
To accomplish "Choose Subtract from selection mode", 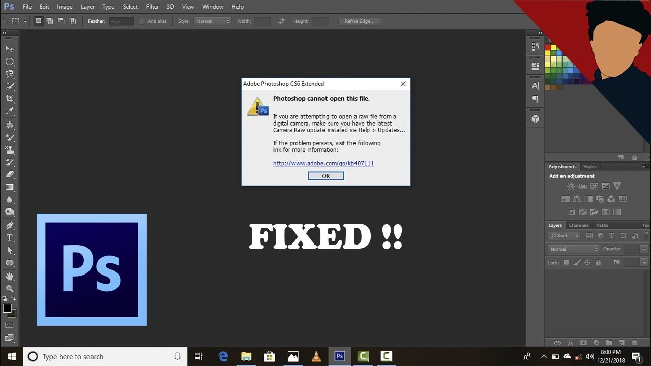I will coord(61,21).
